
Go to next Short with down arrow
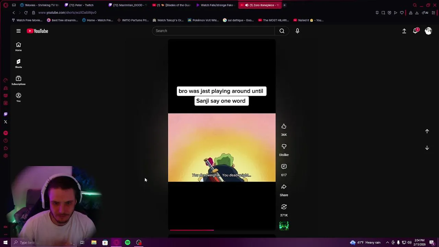click(x=427, y=148)
